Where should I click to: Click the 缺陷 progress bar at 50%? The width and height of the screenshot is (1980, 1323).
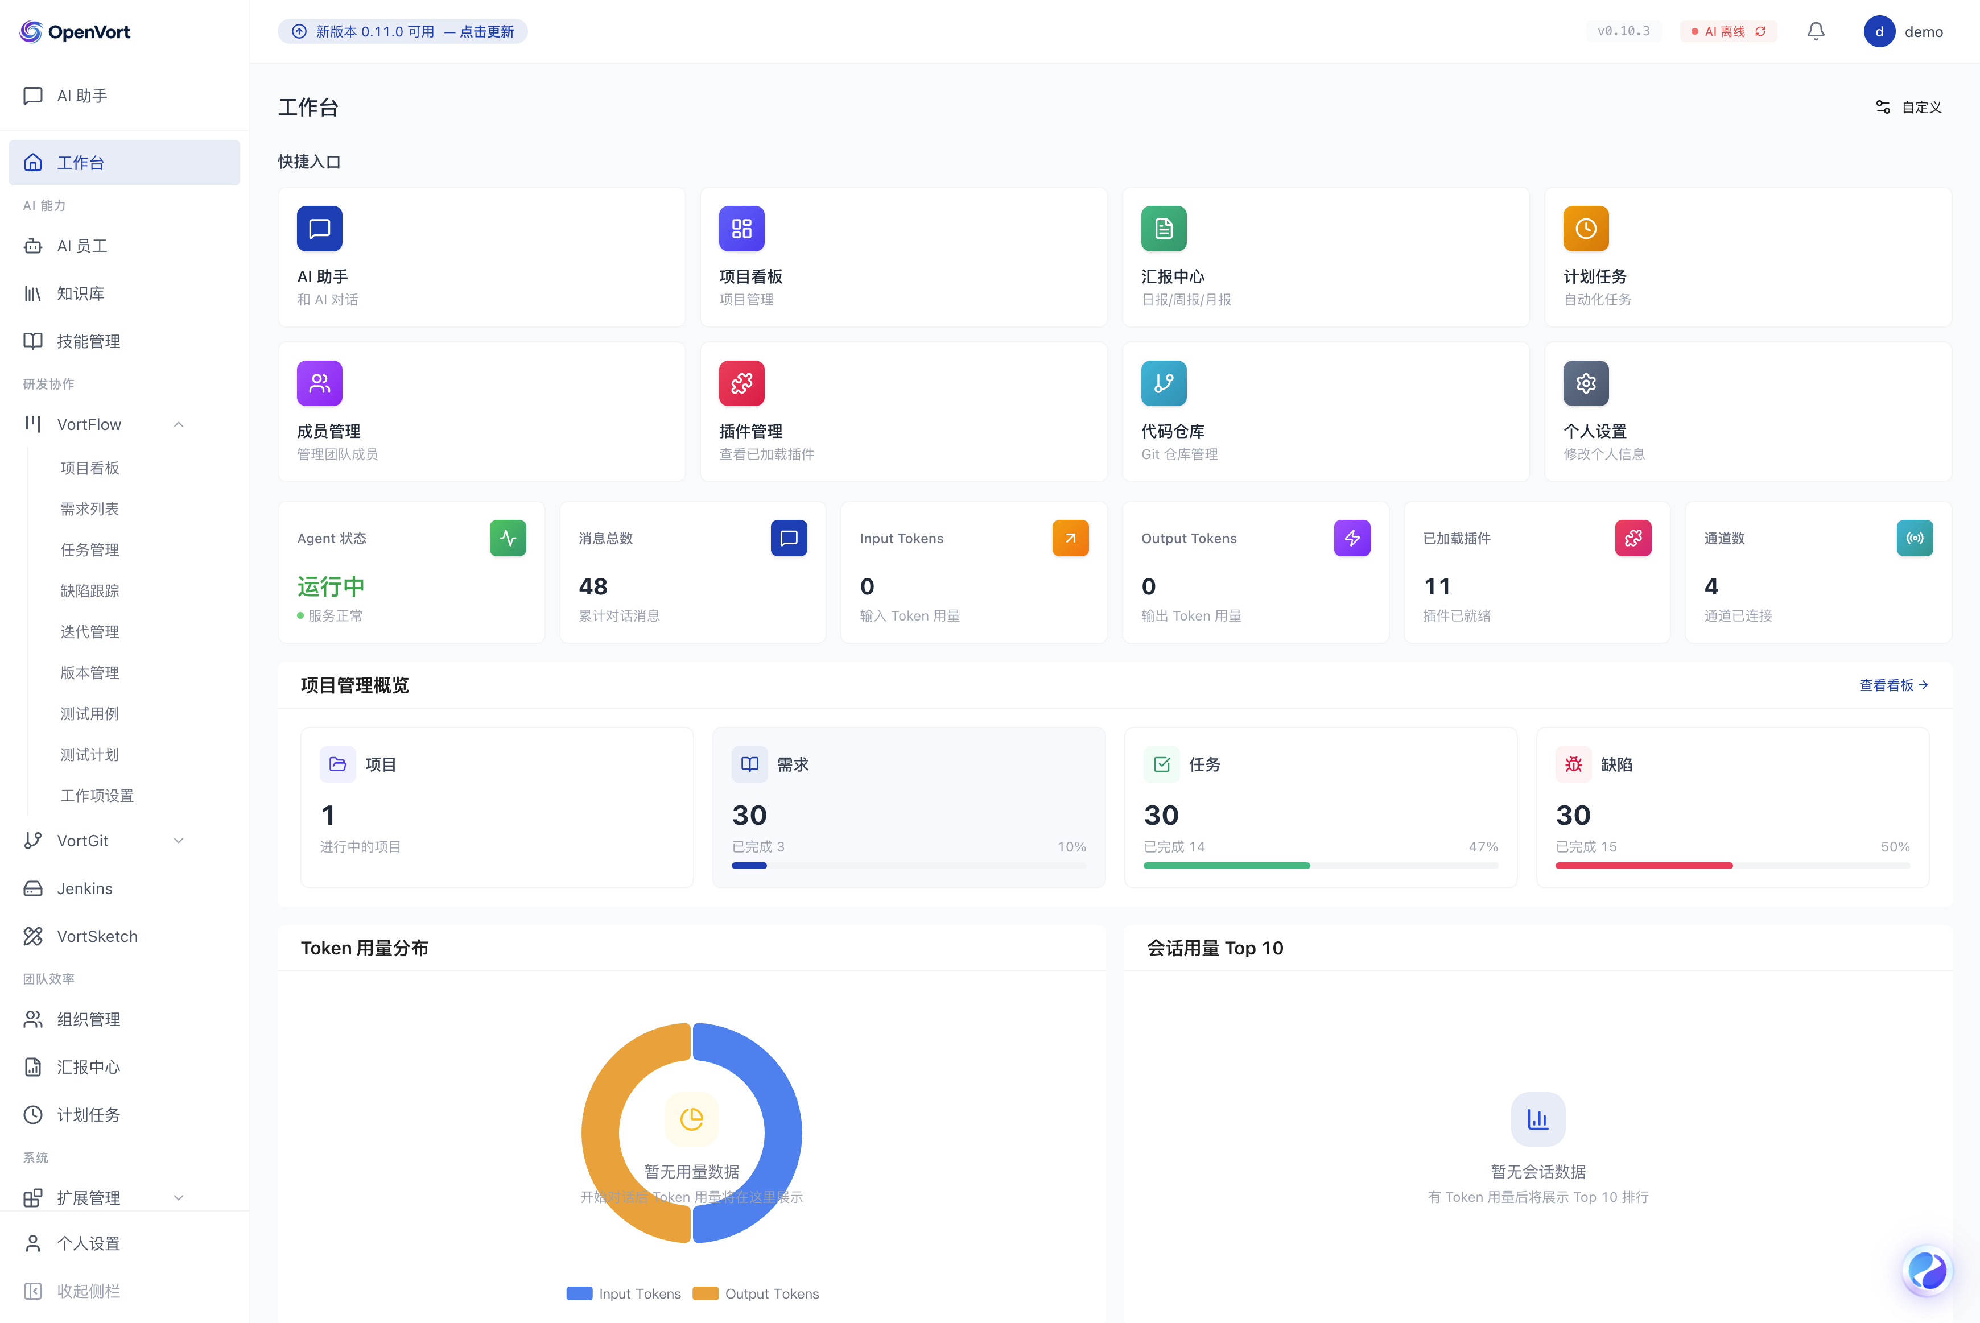tap(1732, 866)
